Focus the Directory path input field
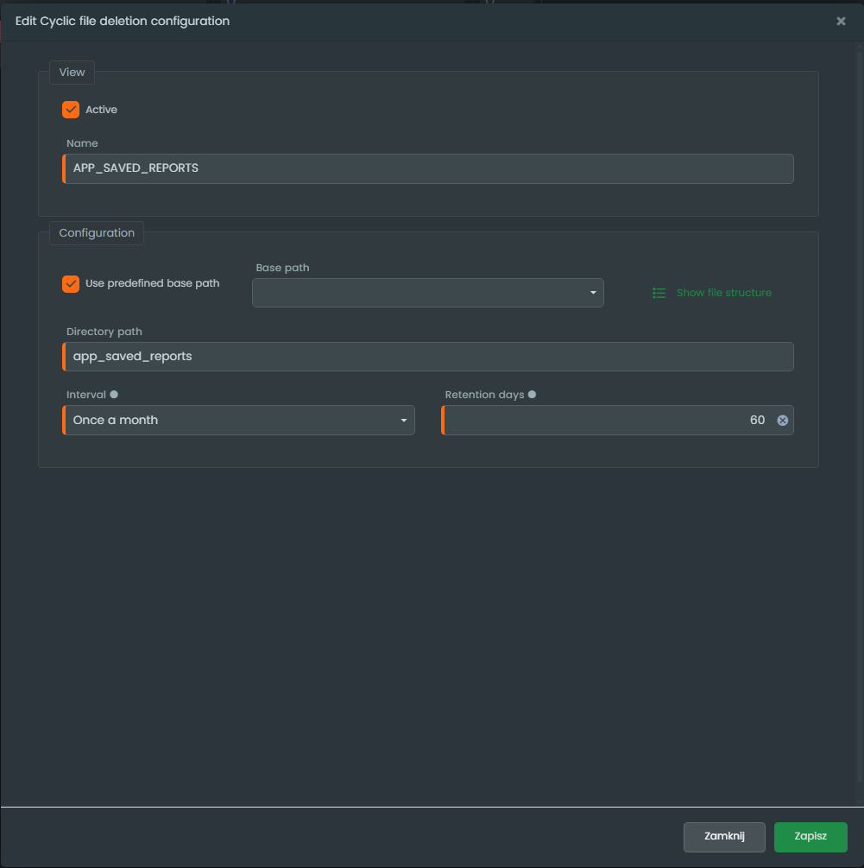Image resolution: width=864 pixels, height=868 pixels. tap(427, 357)
